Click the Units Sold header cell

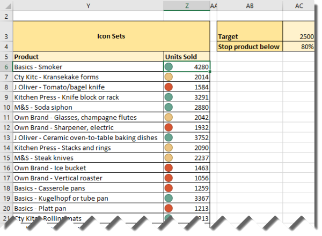186,57
